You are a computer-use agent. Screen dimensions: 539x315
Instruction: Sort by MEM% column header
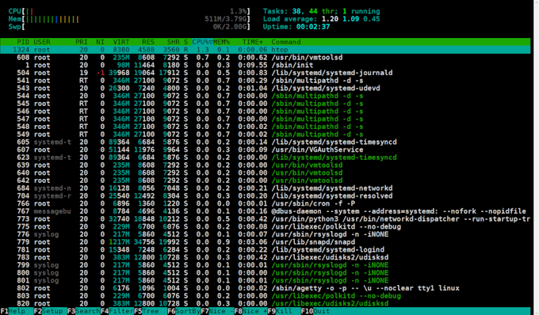221,42
